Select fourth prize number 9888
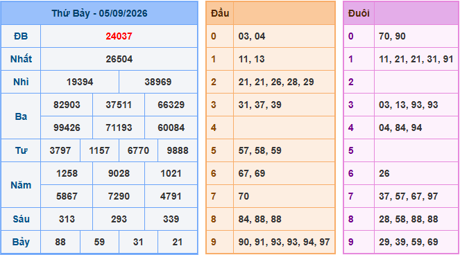Screen dimensions: 460x255 (178, 150)
